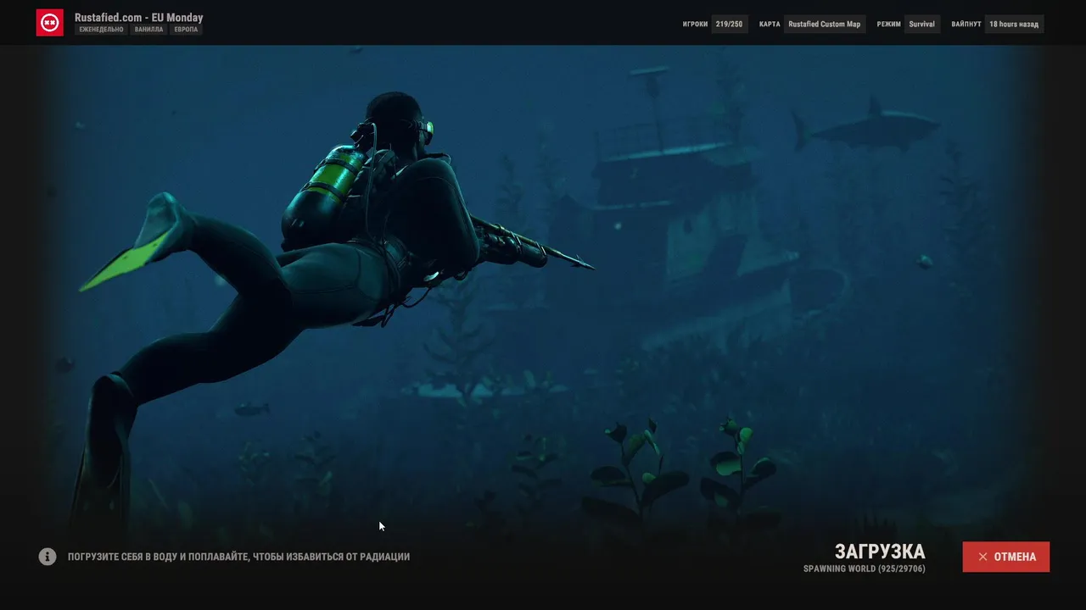Select the ЕЖЕНЕДЕЛЬНО server tag

tap(102, 30)
